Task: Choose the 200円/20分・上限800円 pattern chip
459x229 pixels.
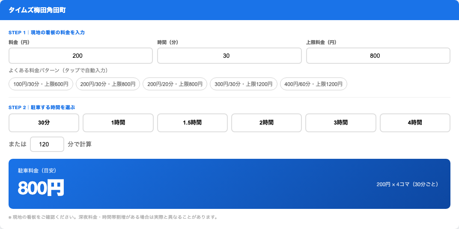Action: click(175, 84)
